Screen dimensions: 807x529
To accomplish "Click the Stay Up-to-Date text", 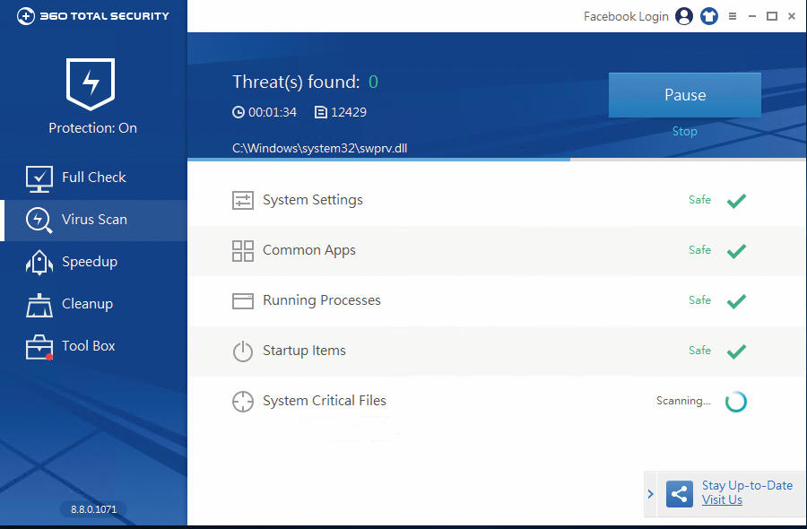I will pyautogui.click(x=747, y=485).
